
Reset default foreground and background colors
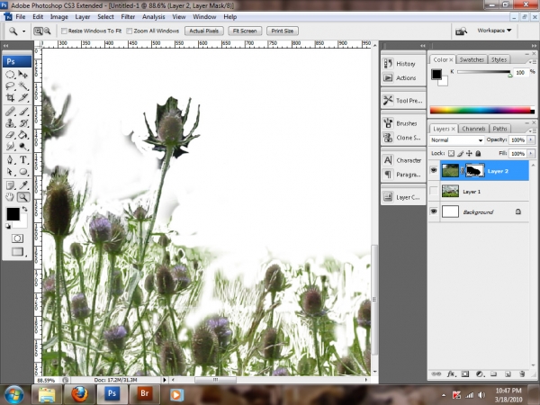8,226
